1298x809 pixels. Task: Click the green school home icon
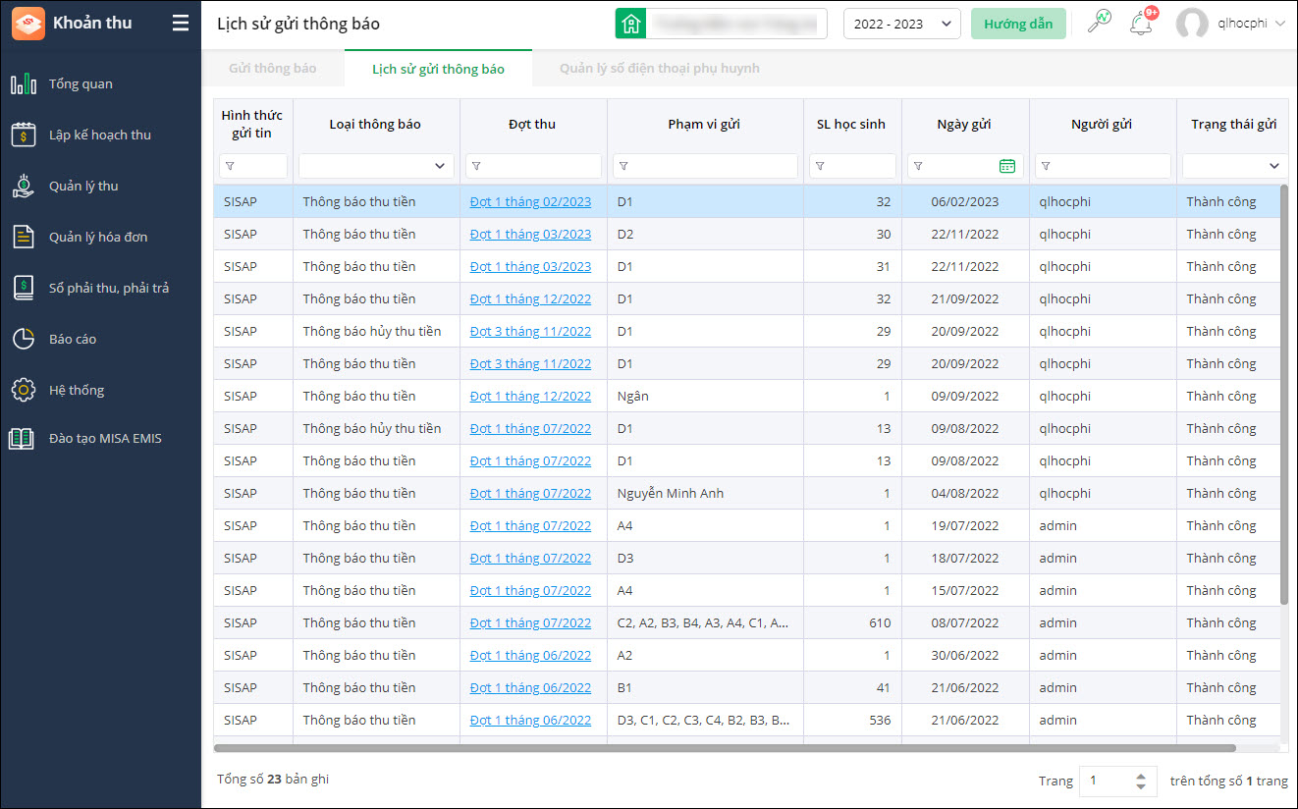pos(630,24)
